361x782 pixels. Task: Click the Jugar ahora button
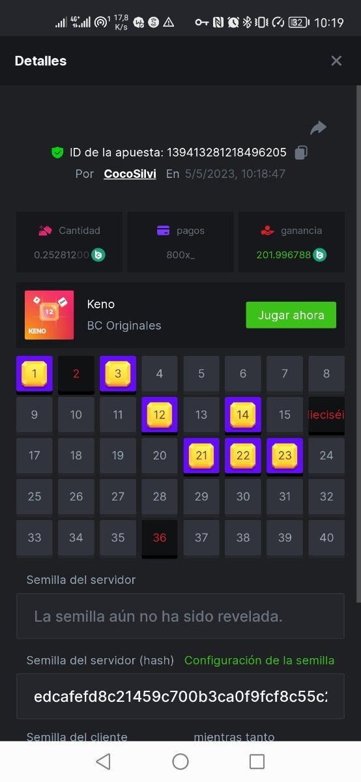291,315
